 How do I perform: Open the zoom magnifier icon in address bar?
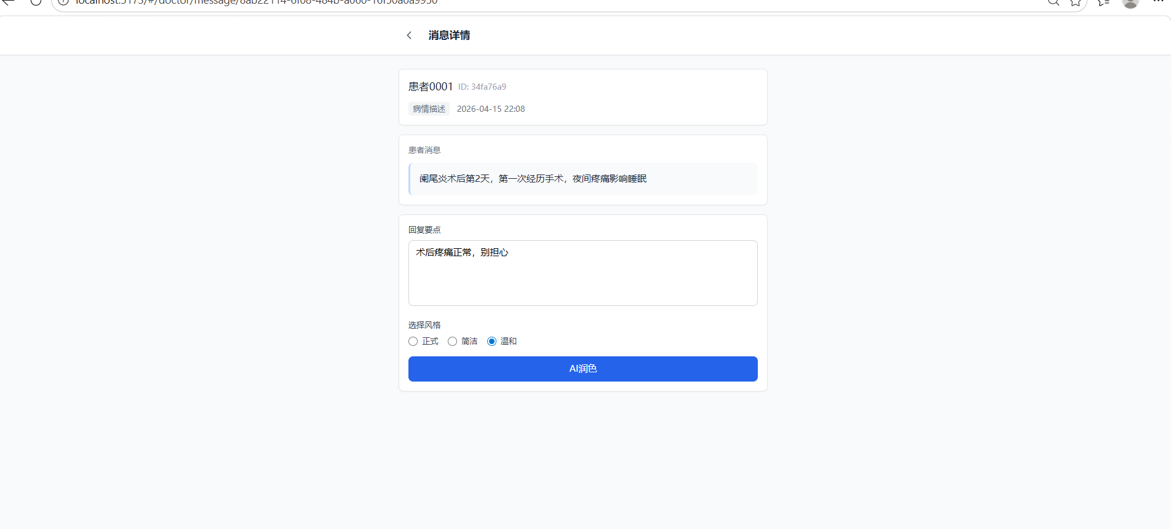(1054, 2)
